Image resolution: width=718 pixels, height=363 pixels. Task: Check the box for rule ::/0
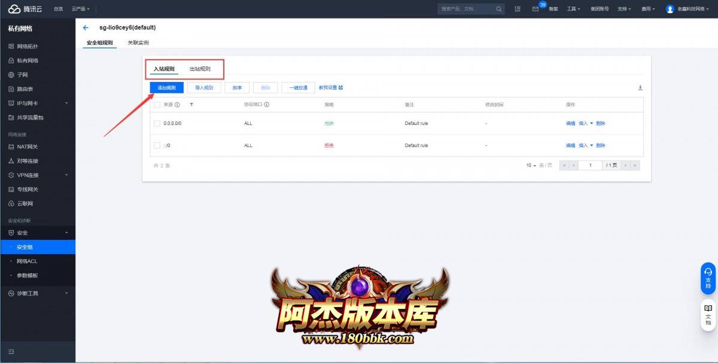click(157, 145)
